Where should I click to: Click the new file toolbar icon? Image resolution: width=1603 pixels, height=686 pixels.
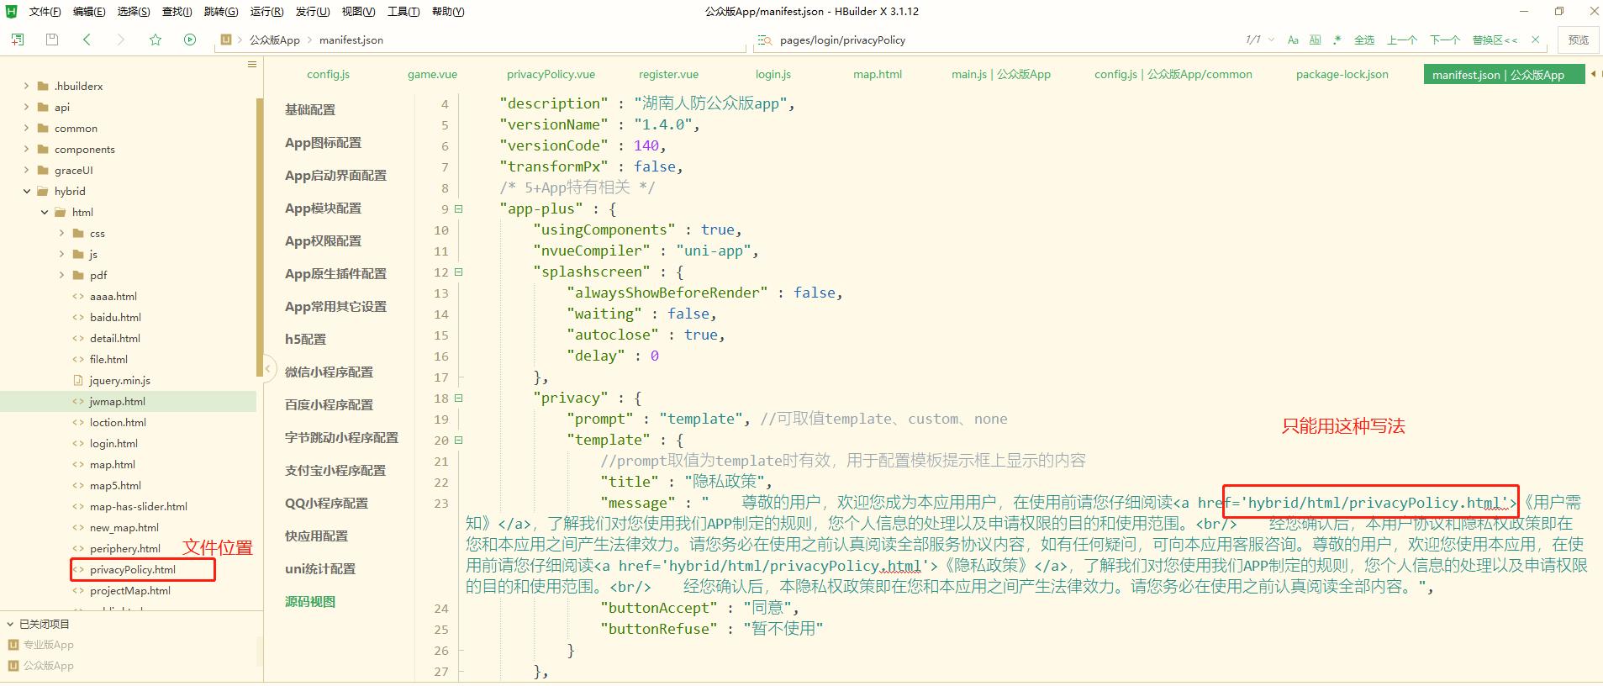click(17, 40)
